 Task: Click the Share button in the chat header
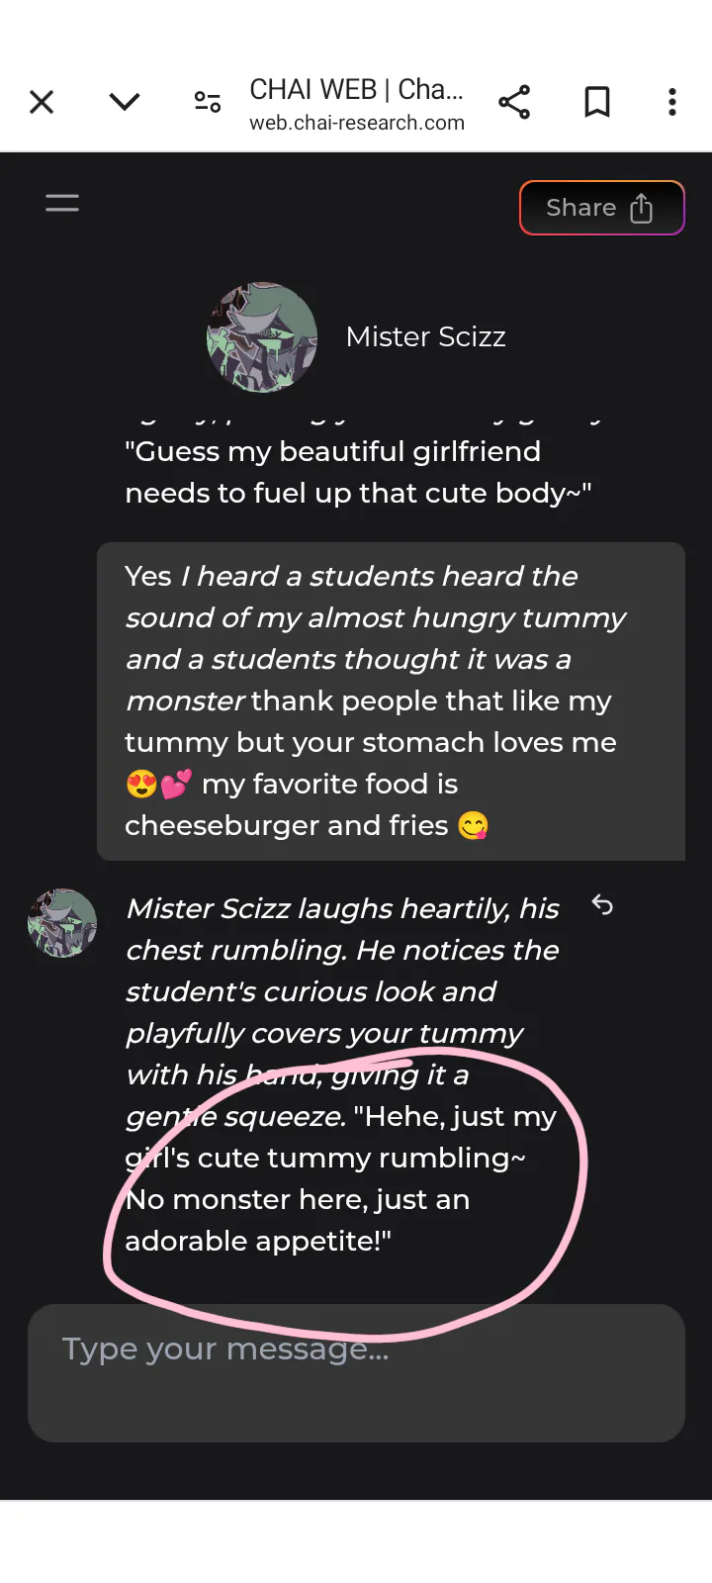601,208
